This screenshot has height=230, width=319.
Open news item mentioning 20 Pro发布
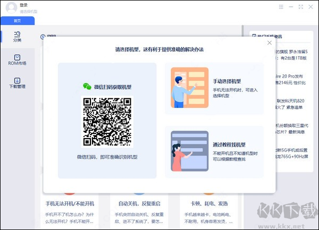click(x=290, y=80)
